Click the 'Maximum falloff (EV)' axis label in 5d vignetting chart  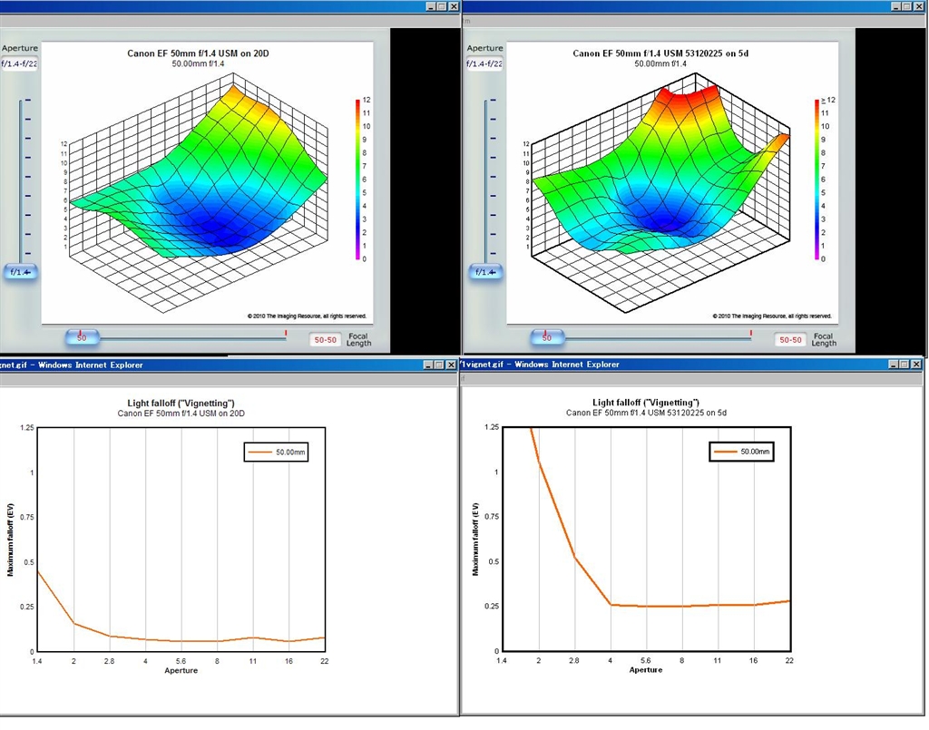click(475, 540)
